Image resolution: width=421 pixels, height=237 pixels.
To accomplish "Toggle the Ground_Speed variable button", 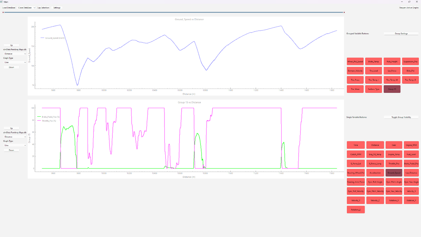I will pos(394,173).
